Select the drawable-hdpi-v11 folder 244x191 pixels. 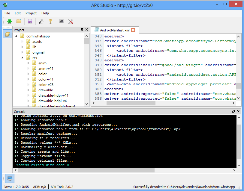pyautogui.click(x=53, y=95)
